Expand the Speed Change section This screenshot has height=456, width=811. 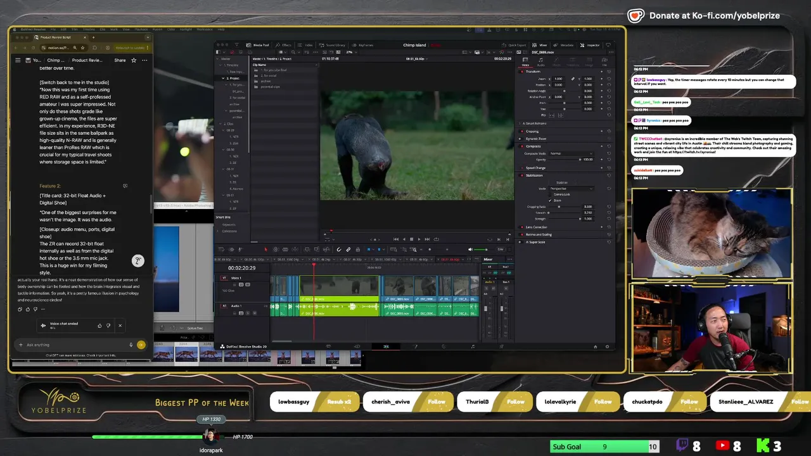[x=535, y=168]
